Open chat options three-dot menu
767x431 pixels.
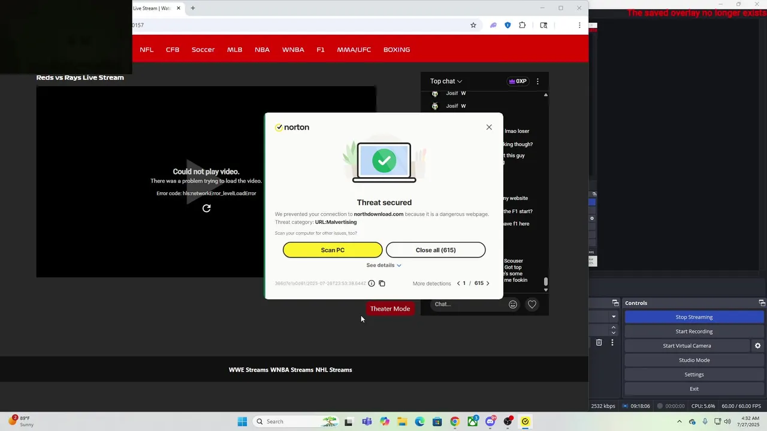537,81
